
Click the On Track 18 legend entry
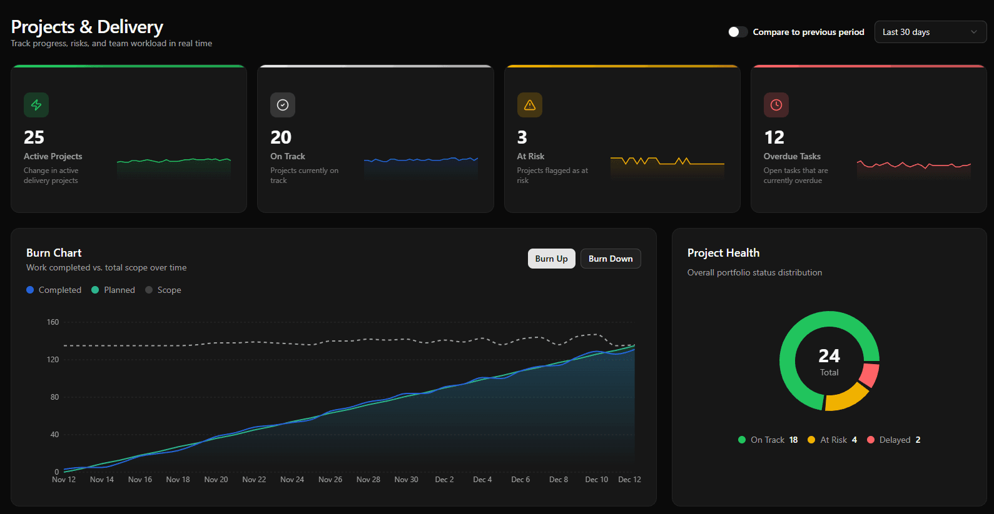point(768,440)
